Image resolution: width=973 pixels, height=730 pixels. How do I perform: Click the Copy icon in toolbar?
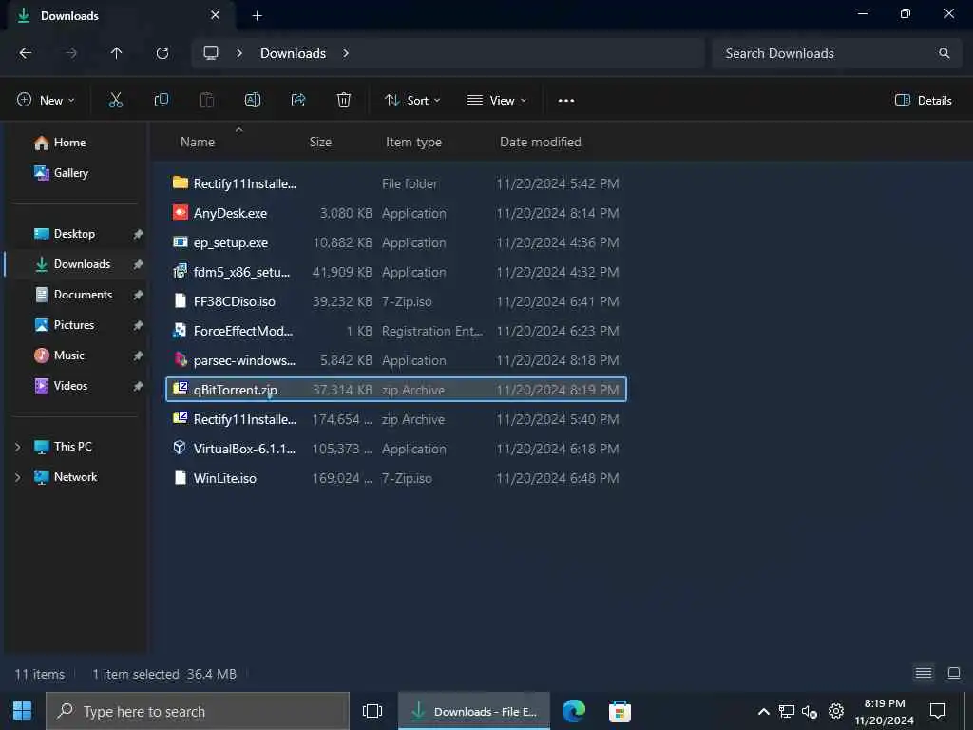click(x=162, y=100)
